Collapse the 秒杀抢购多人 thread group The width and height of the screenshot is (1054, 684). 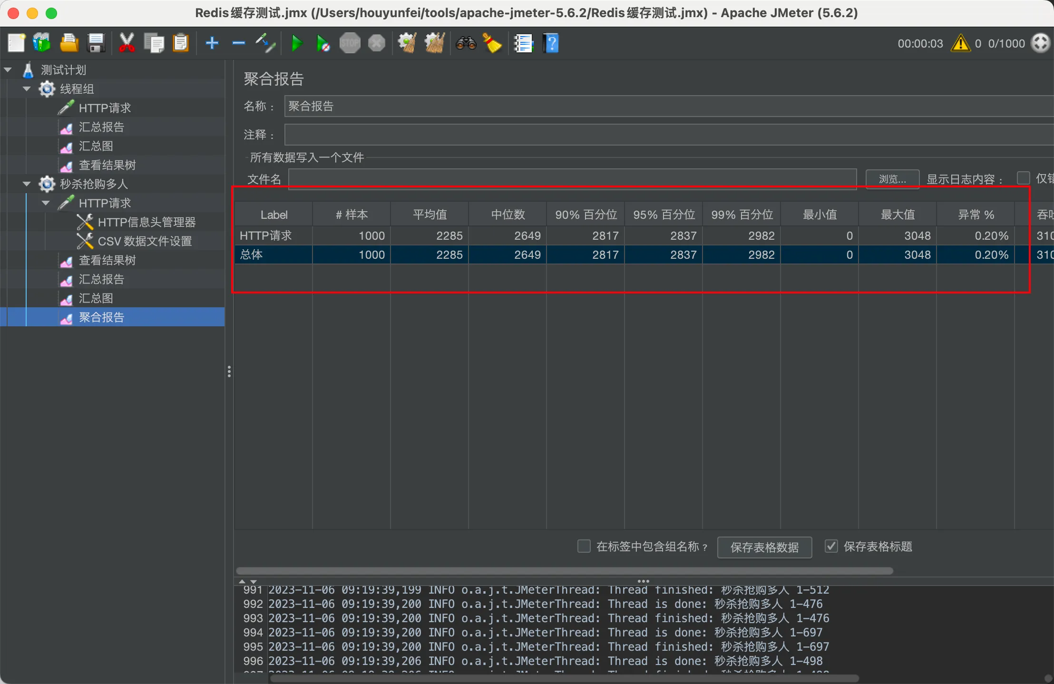[x=27, y=184]
